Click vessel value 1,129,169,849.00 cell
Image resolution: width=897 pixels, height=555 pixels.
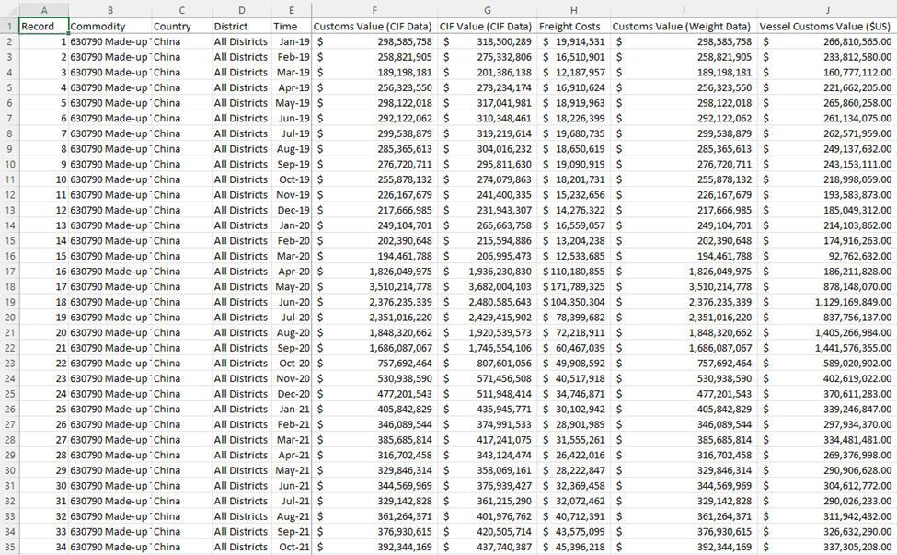pos(827,302)
